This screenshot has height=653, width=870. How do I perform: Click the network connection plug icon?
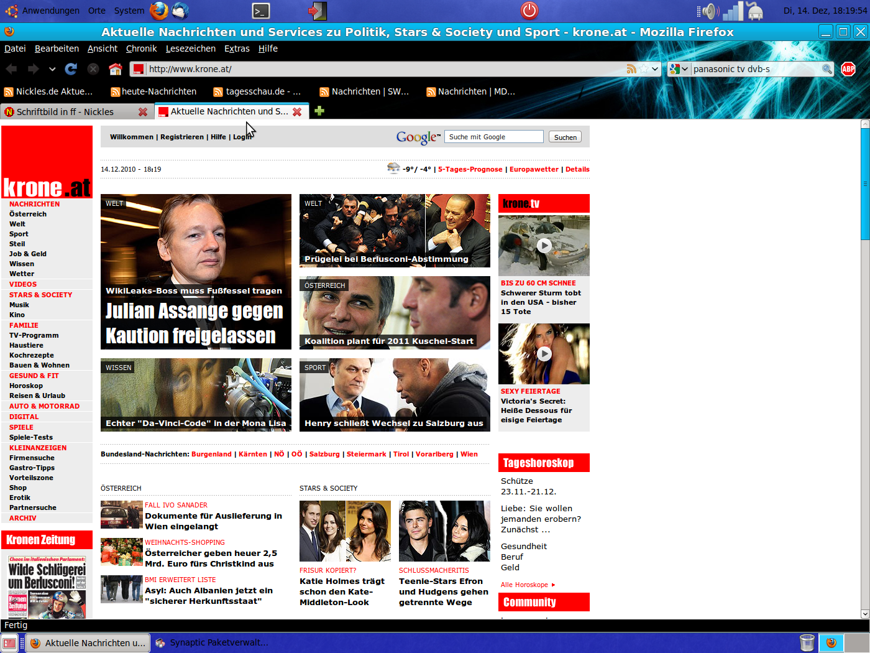(755, 11)
